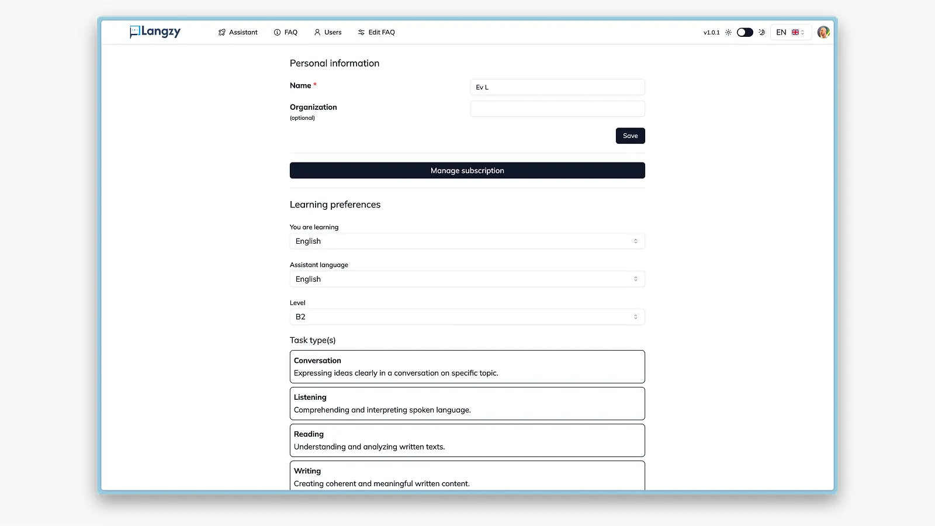Click the moon dark-mode icon
The height and width of the screenshot is (526, 935).
(x=761, y=32)
